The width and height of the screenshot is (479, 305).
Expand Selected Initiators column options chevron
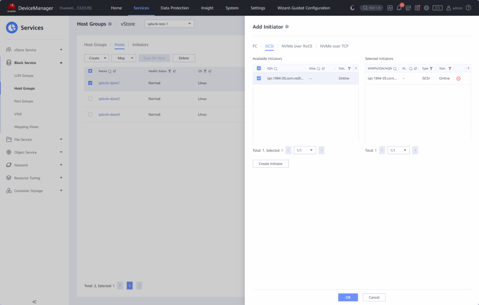(x=468, y=68)
